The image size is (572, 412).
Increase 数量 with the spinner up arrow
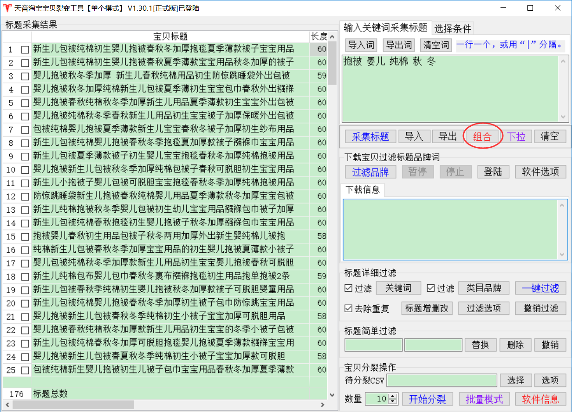click(393, 396)
